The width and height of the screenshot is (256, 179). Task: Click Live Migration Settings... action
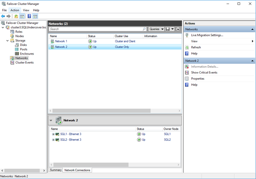click(207, 35)
